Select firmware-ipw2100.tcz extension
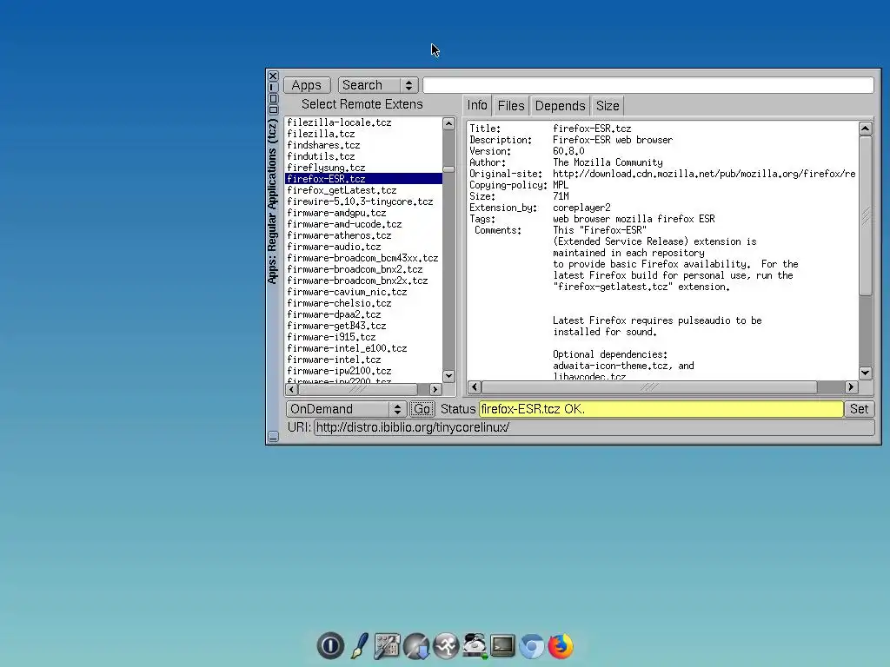 [363, 371]
